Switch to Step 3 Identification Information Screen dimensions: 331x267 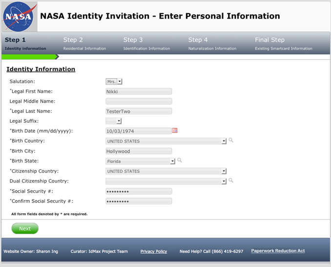coord(146,44)
